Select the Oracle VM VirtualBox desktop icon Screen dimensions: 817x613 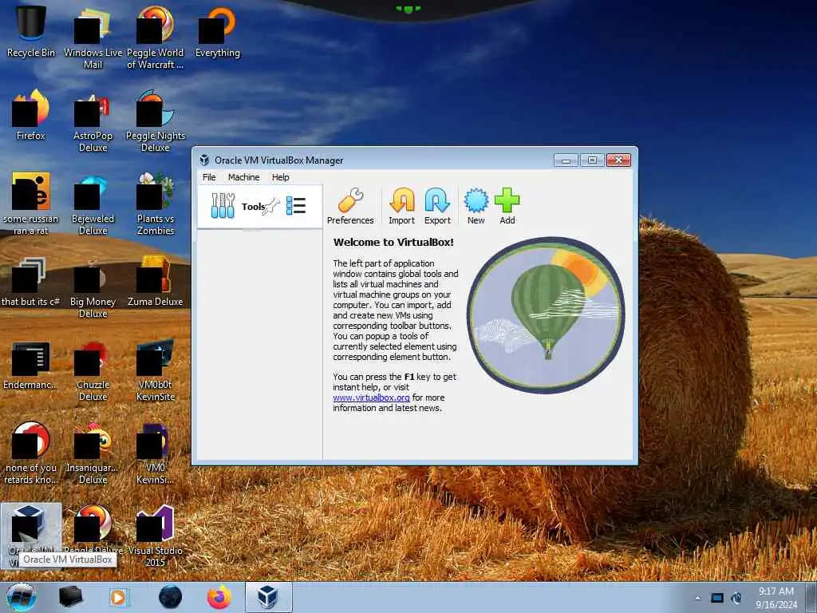[x=31, y=536]
